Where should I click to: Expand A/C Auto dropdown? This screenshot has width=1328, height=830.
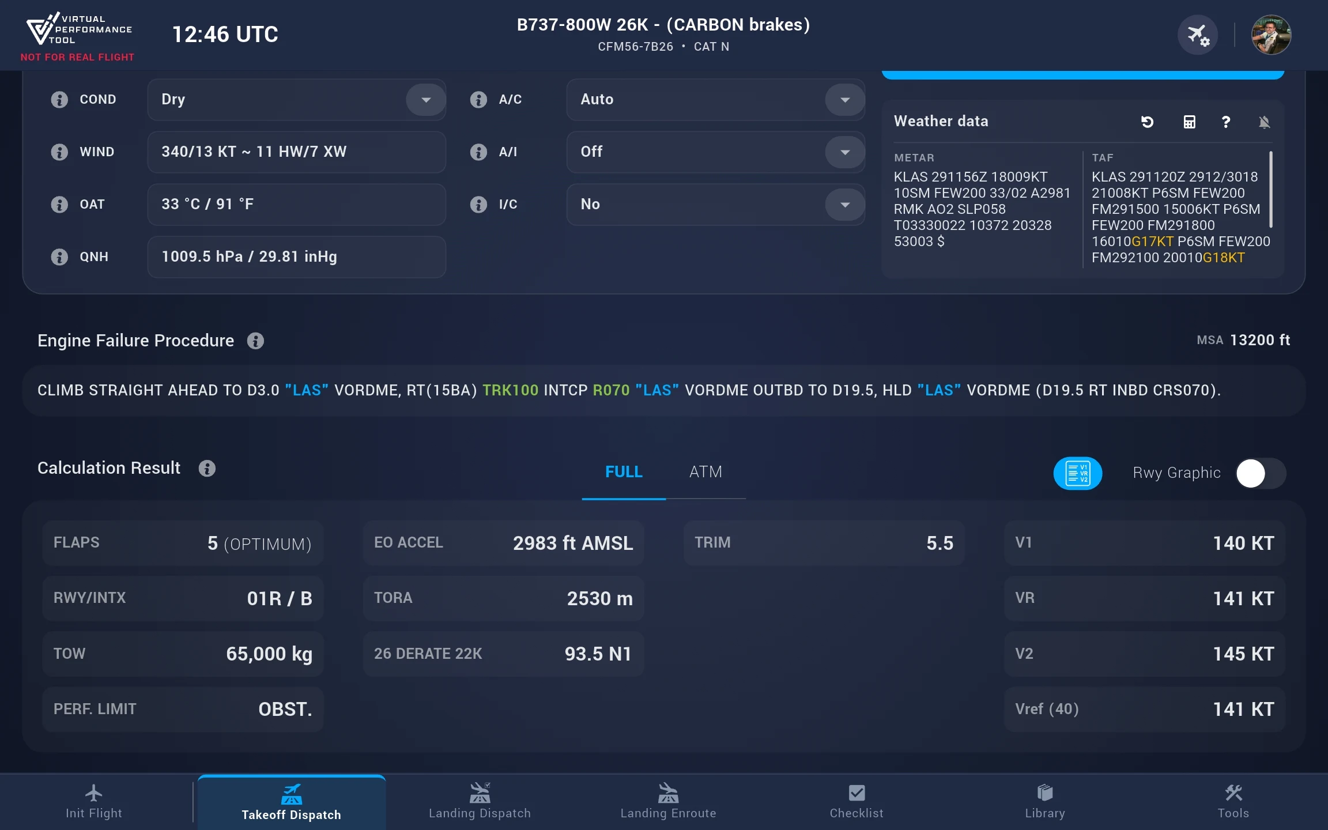click(845, 100)
